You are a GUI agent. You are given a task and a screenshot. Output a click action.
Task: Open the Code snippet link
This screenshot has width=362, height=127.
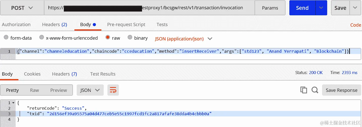click(356, 25)
